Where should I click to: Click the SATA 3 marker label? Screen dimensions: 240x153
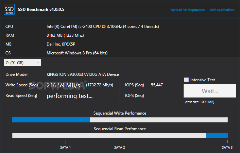coord(227,147)
